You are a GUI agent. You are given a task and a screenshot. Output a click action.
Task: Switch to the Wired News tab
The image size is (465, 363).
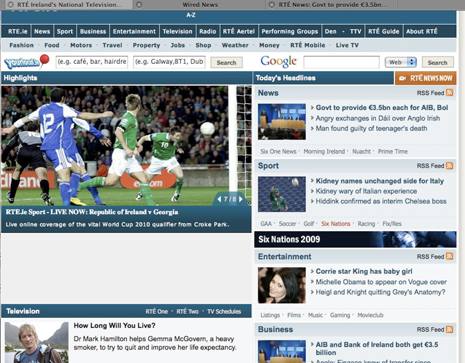(x=200, y=5)
